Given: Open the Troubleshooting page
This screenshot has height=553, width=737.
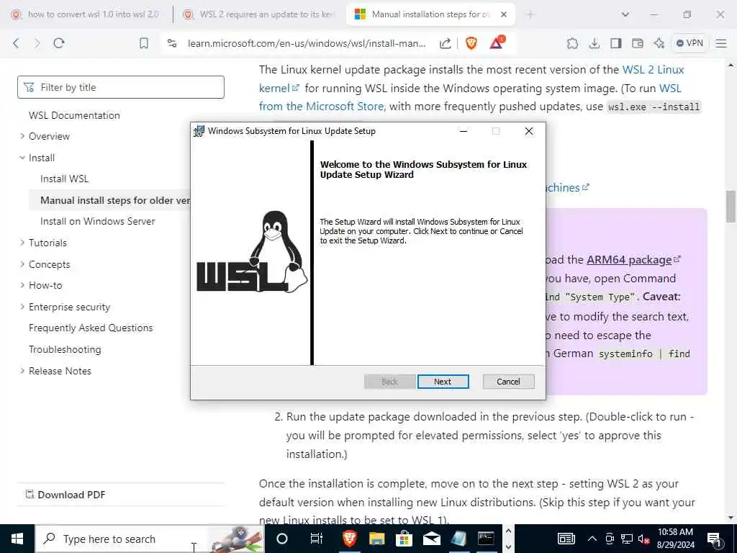Looking at the screenshot, I should [65, 349].
